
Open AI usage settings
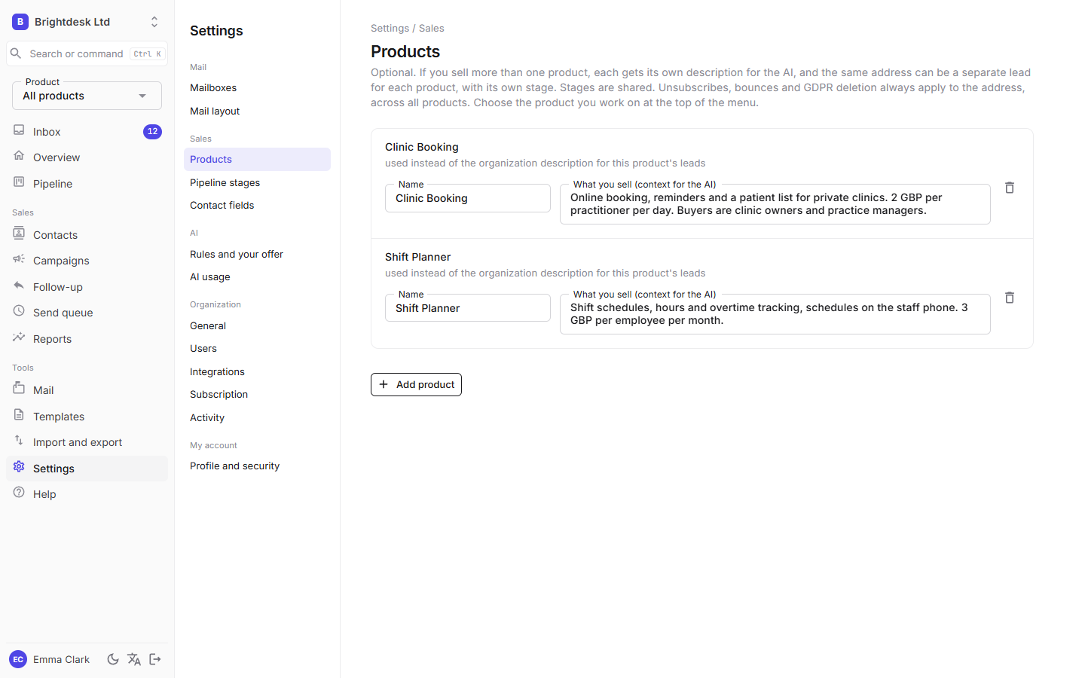pos(257,276)
